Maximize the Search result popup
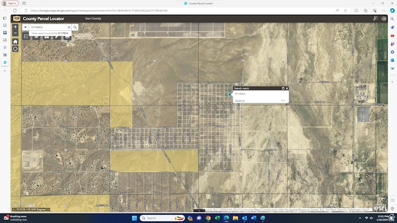This screenshot has height=223, width=397. [x=283, y=88]
